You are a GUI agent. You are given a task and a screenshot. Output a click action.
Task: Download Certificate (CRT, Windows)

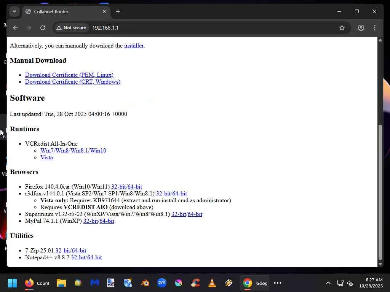click(73, 82)
